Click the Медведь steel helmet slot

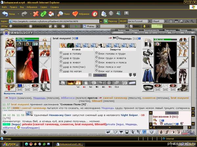pos(148,43)
